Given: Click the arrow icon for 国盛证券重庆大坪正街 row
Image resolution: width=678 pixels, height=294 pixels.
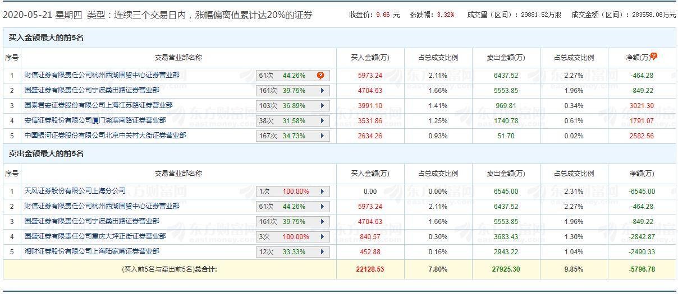Looking at the screenshot, I should click(323, 237).
